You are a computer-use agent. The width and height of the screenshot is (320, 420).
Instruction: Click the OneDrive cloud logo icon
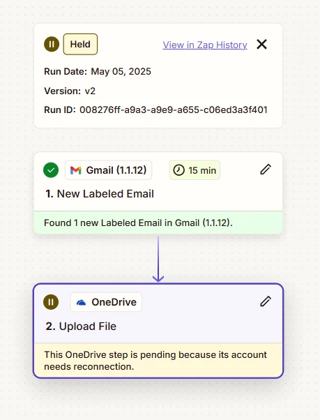point(81,302)
